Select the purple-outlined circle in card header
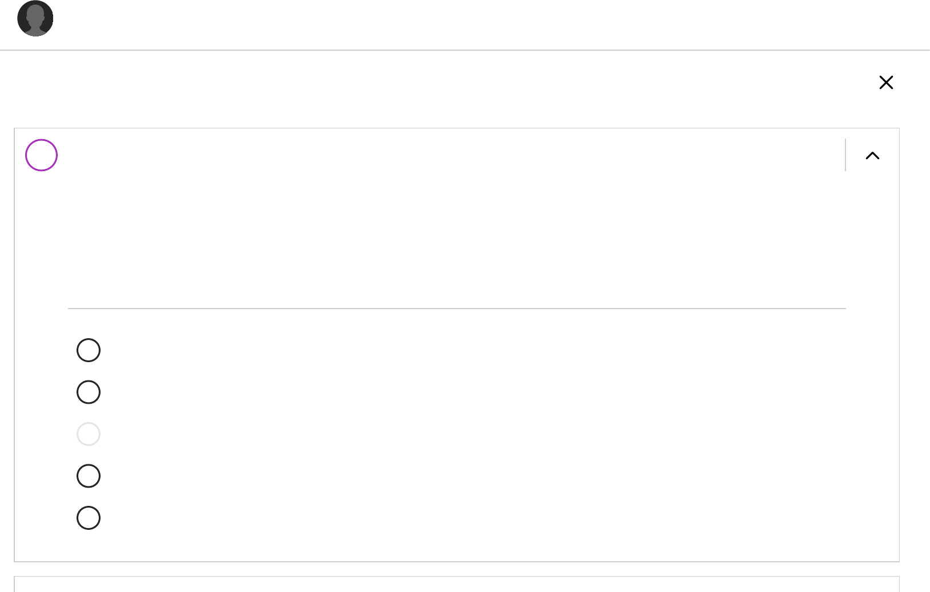 [x=42, y=155]
